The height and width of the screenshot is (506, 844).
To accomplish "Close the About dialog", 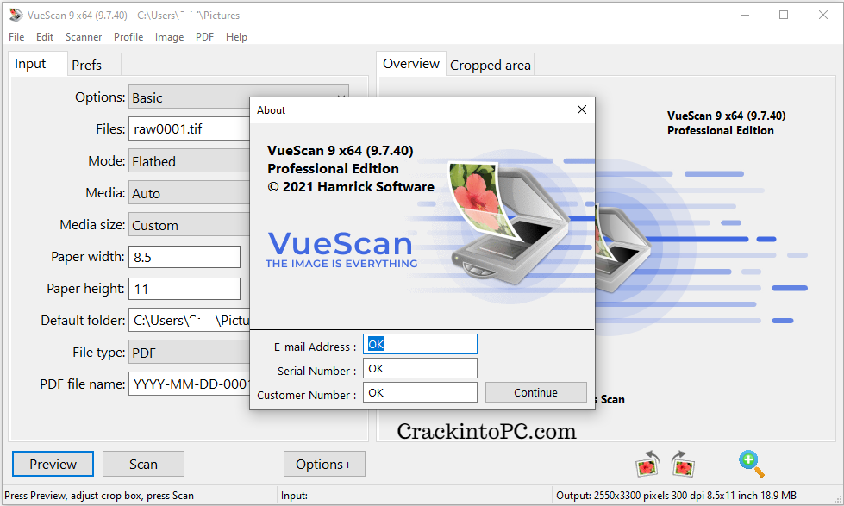I will (582, 109).
